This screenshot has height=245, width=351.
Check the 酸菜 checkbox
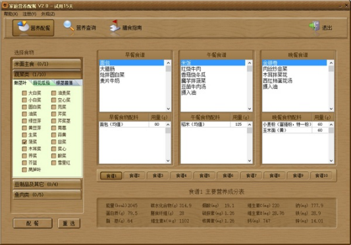(x=53, y=155)
